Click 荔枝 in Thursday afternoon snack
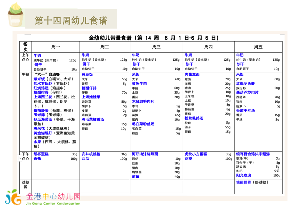Image resolution: width=294 pixels, height=209 pixels. (x=188, y=159)
